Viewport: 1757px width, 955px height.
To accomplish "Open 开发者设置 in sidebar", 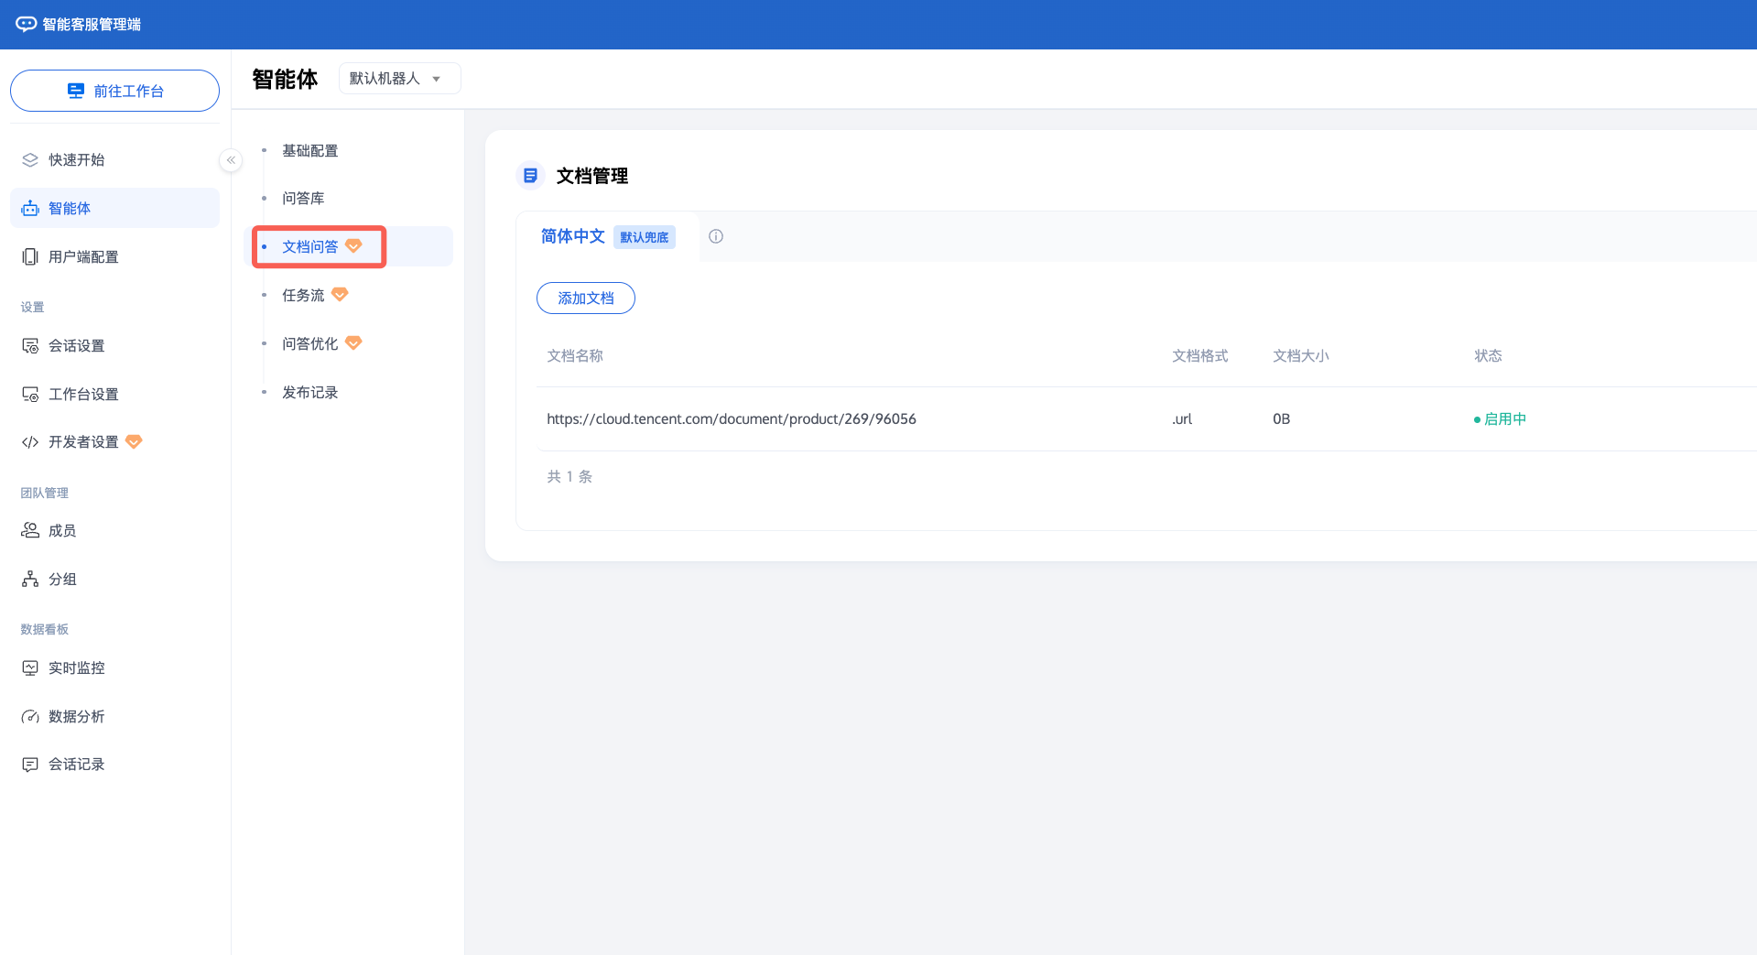I will 83,442.
